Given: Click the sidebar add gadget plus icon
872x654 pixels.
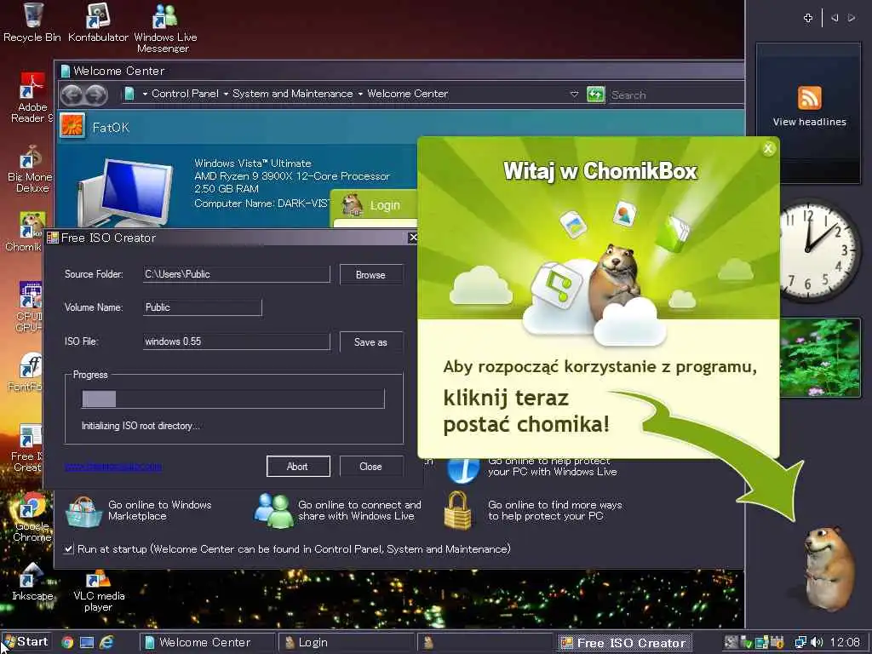Looking at the screenshot, I should tap(808, 18).
